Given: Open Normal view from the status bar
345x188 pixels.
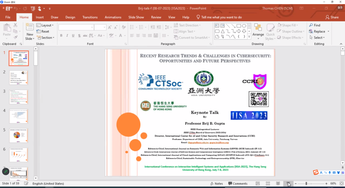Looking at the screenshot, I should (258, 184).
